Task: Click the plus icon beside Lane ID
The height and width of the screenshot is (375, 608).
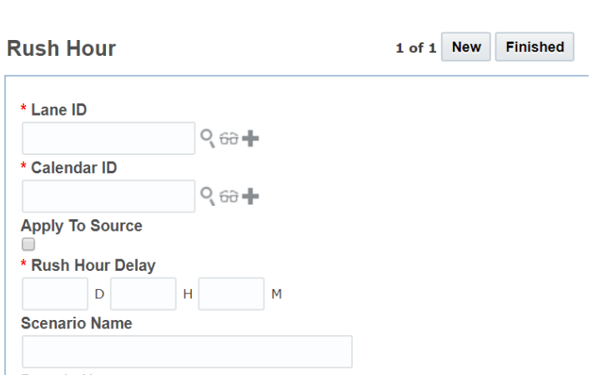Action: point(250,138)
